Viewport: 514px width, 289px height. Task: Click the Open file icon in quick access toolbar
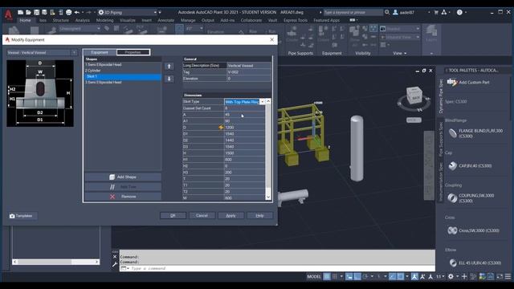[28, 13]
